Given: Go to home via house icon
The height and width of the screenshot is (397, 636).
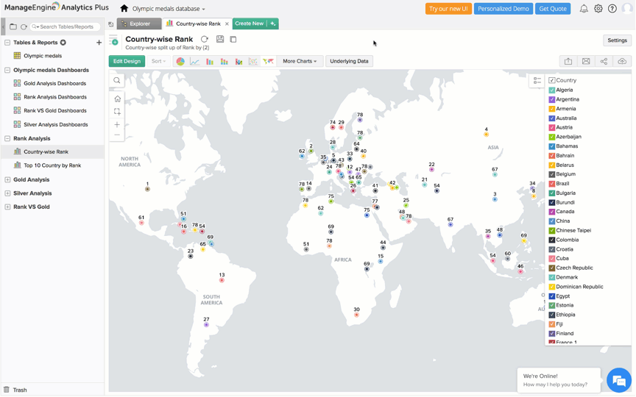Looking at the screenshot, I should click(x=124, y=9).
